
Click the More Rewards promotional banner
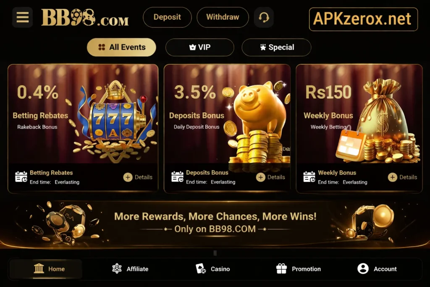click(x=215, y=223)
